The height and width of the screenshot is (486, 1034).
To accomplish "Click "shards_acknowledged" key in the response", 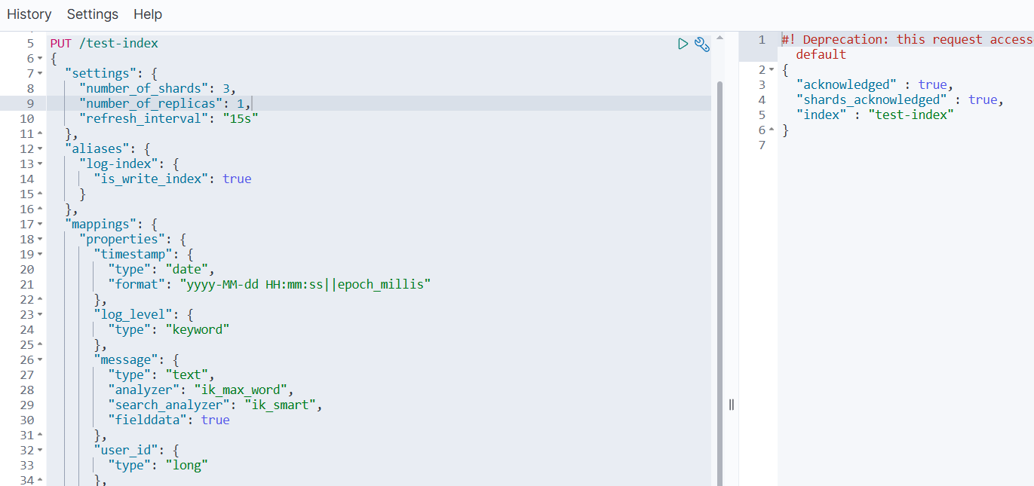I will pos(871,100).
